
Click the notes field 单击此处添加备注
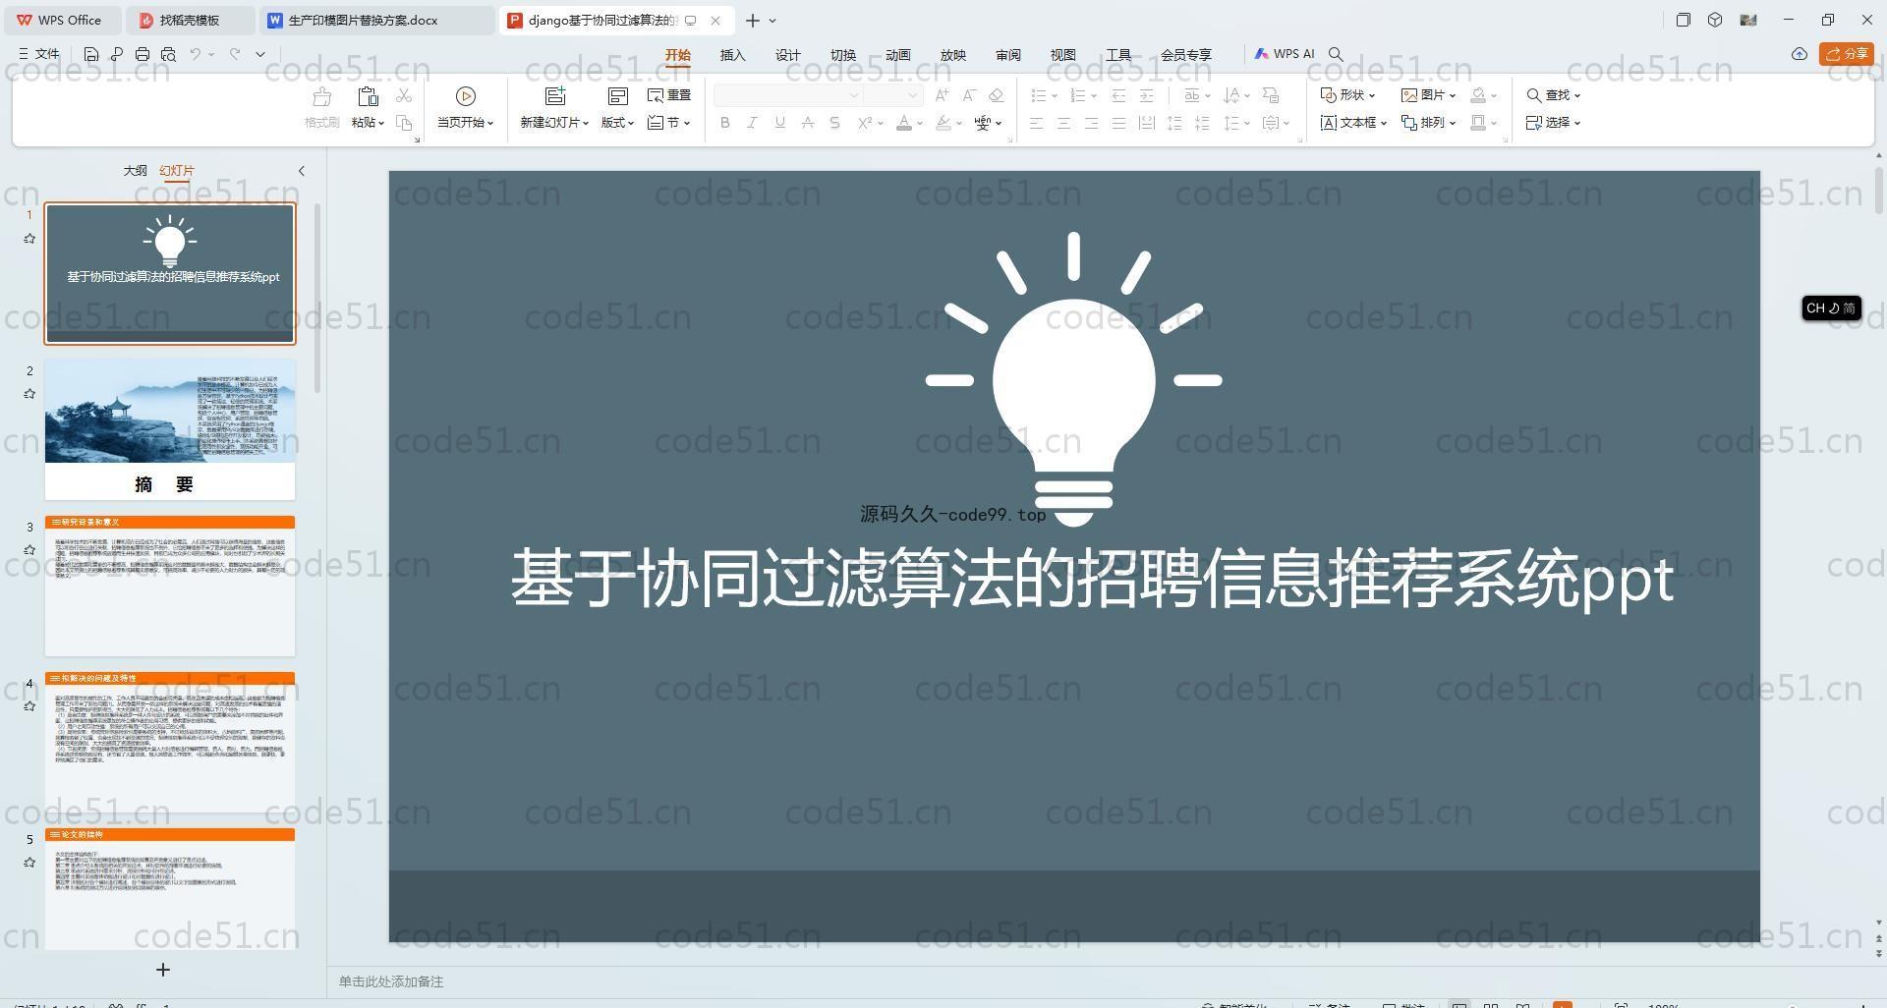391,981
